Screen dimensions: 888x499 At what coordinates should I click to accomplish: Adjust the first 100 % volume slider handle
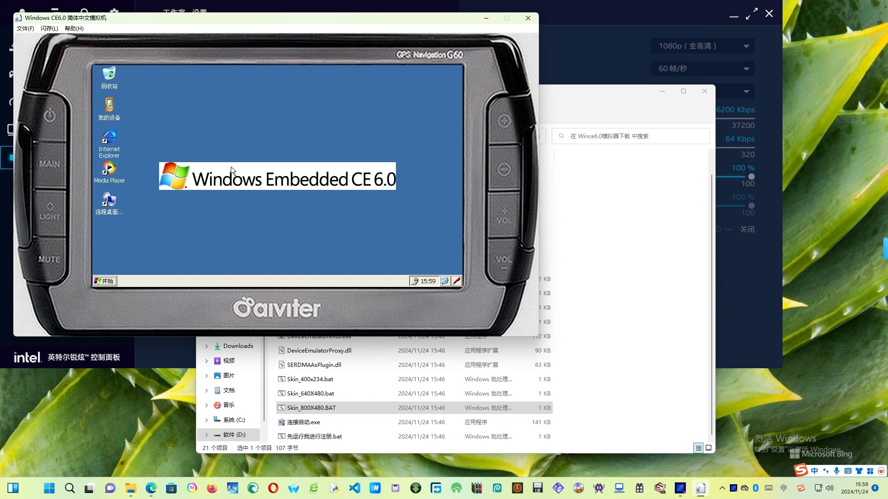click(752, 176)
